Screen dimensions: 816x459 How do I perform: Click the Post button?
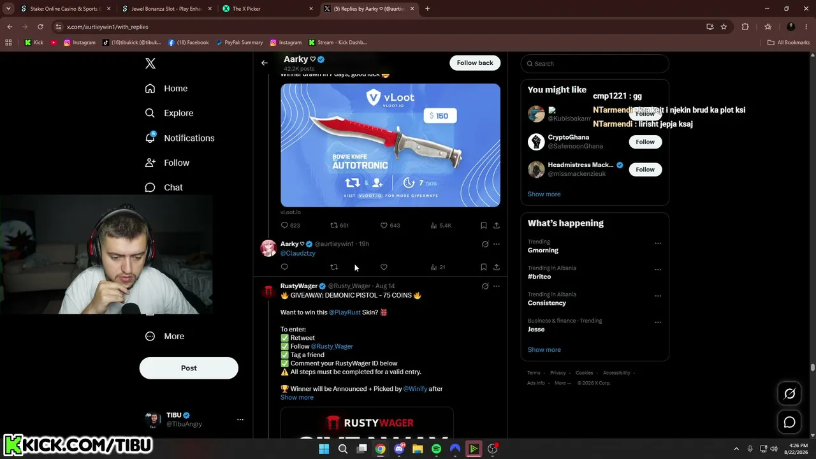(189, 368)
